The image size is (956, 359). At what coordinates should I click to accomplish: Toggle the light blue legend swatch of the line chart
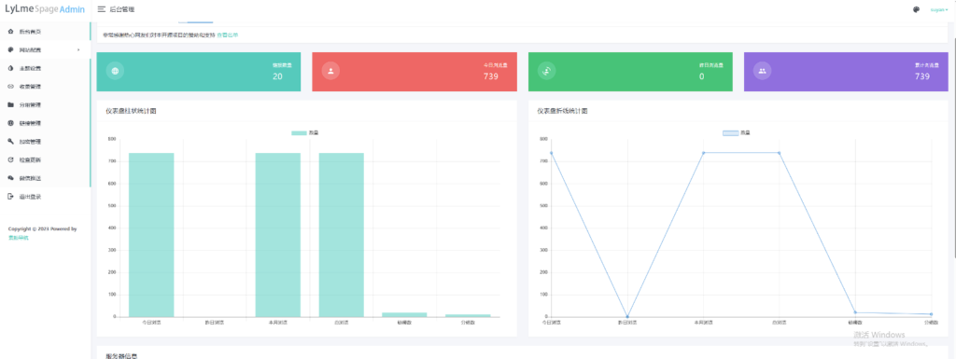click(x=730, y=132)
